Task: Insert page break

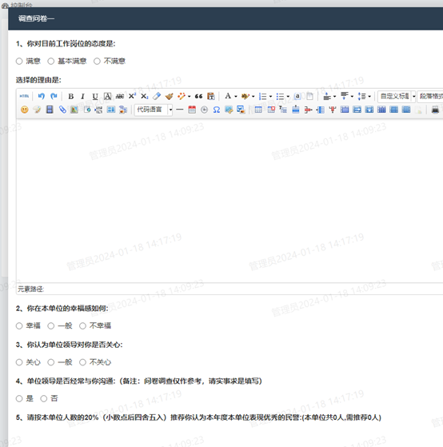Action: coord(98,110)
